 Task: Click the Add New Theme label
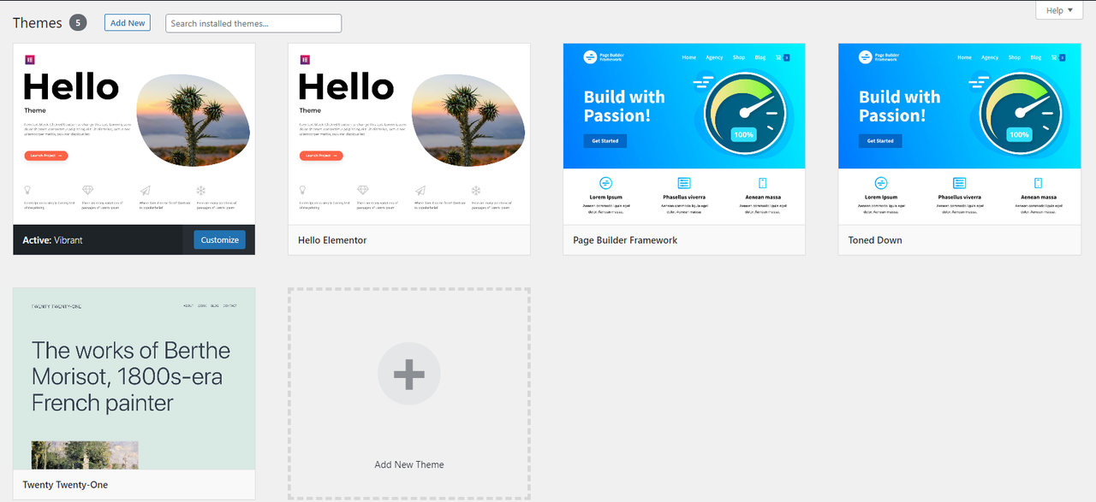click(409, 464)
